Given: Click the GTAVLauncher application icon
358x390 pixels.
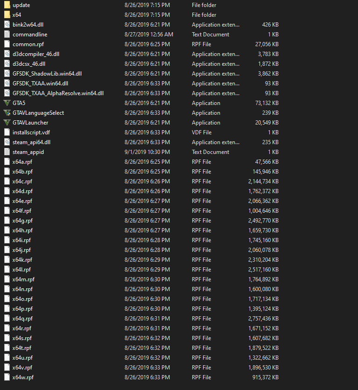Looking at the screenshot, I should coord(7,123).
